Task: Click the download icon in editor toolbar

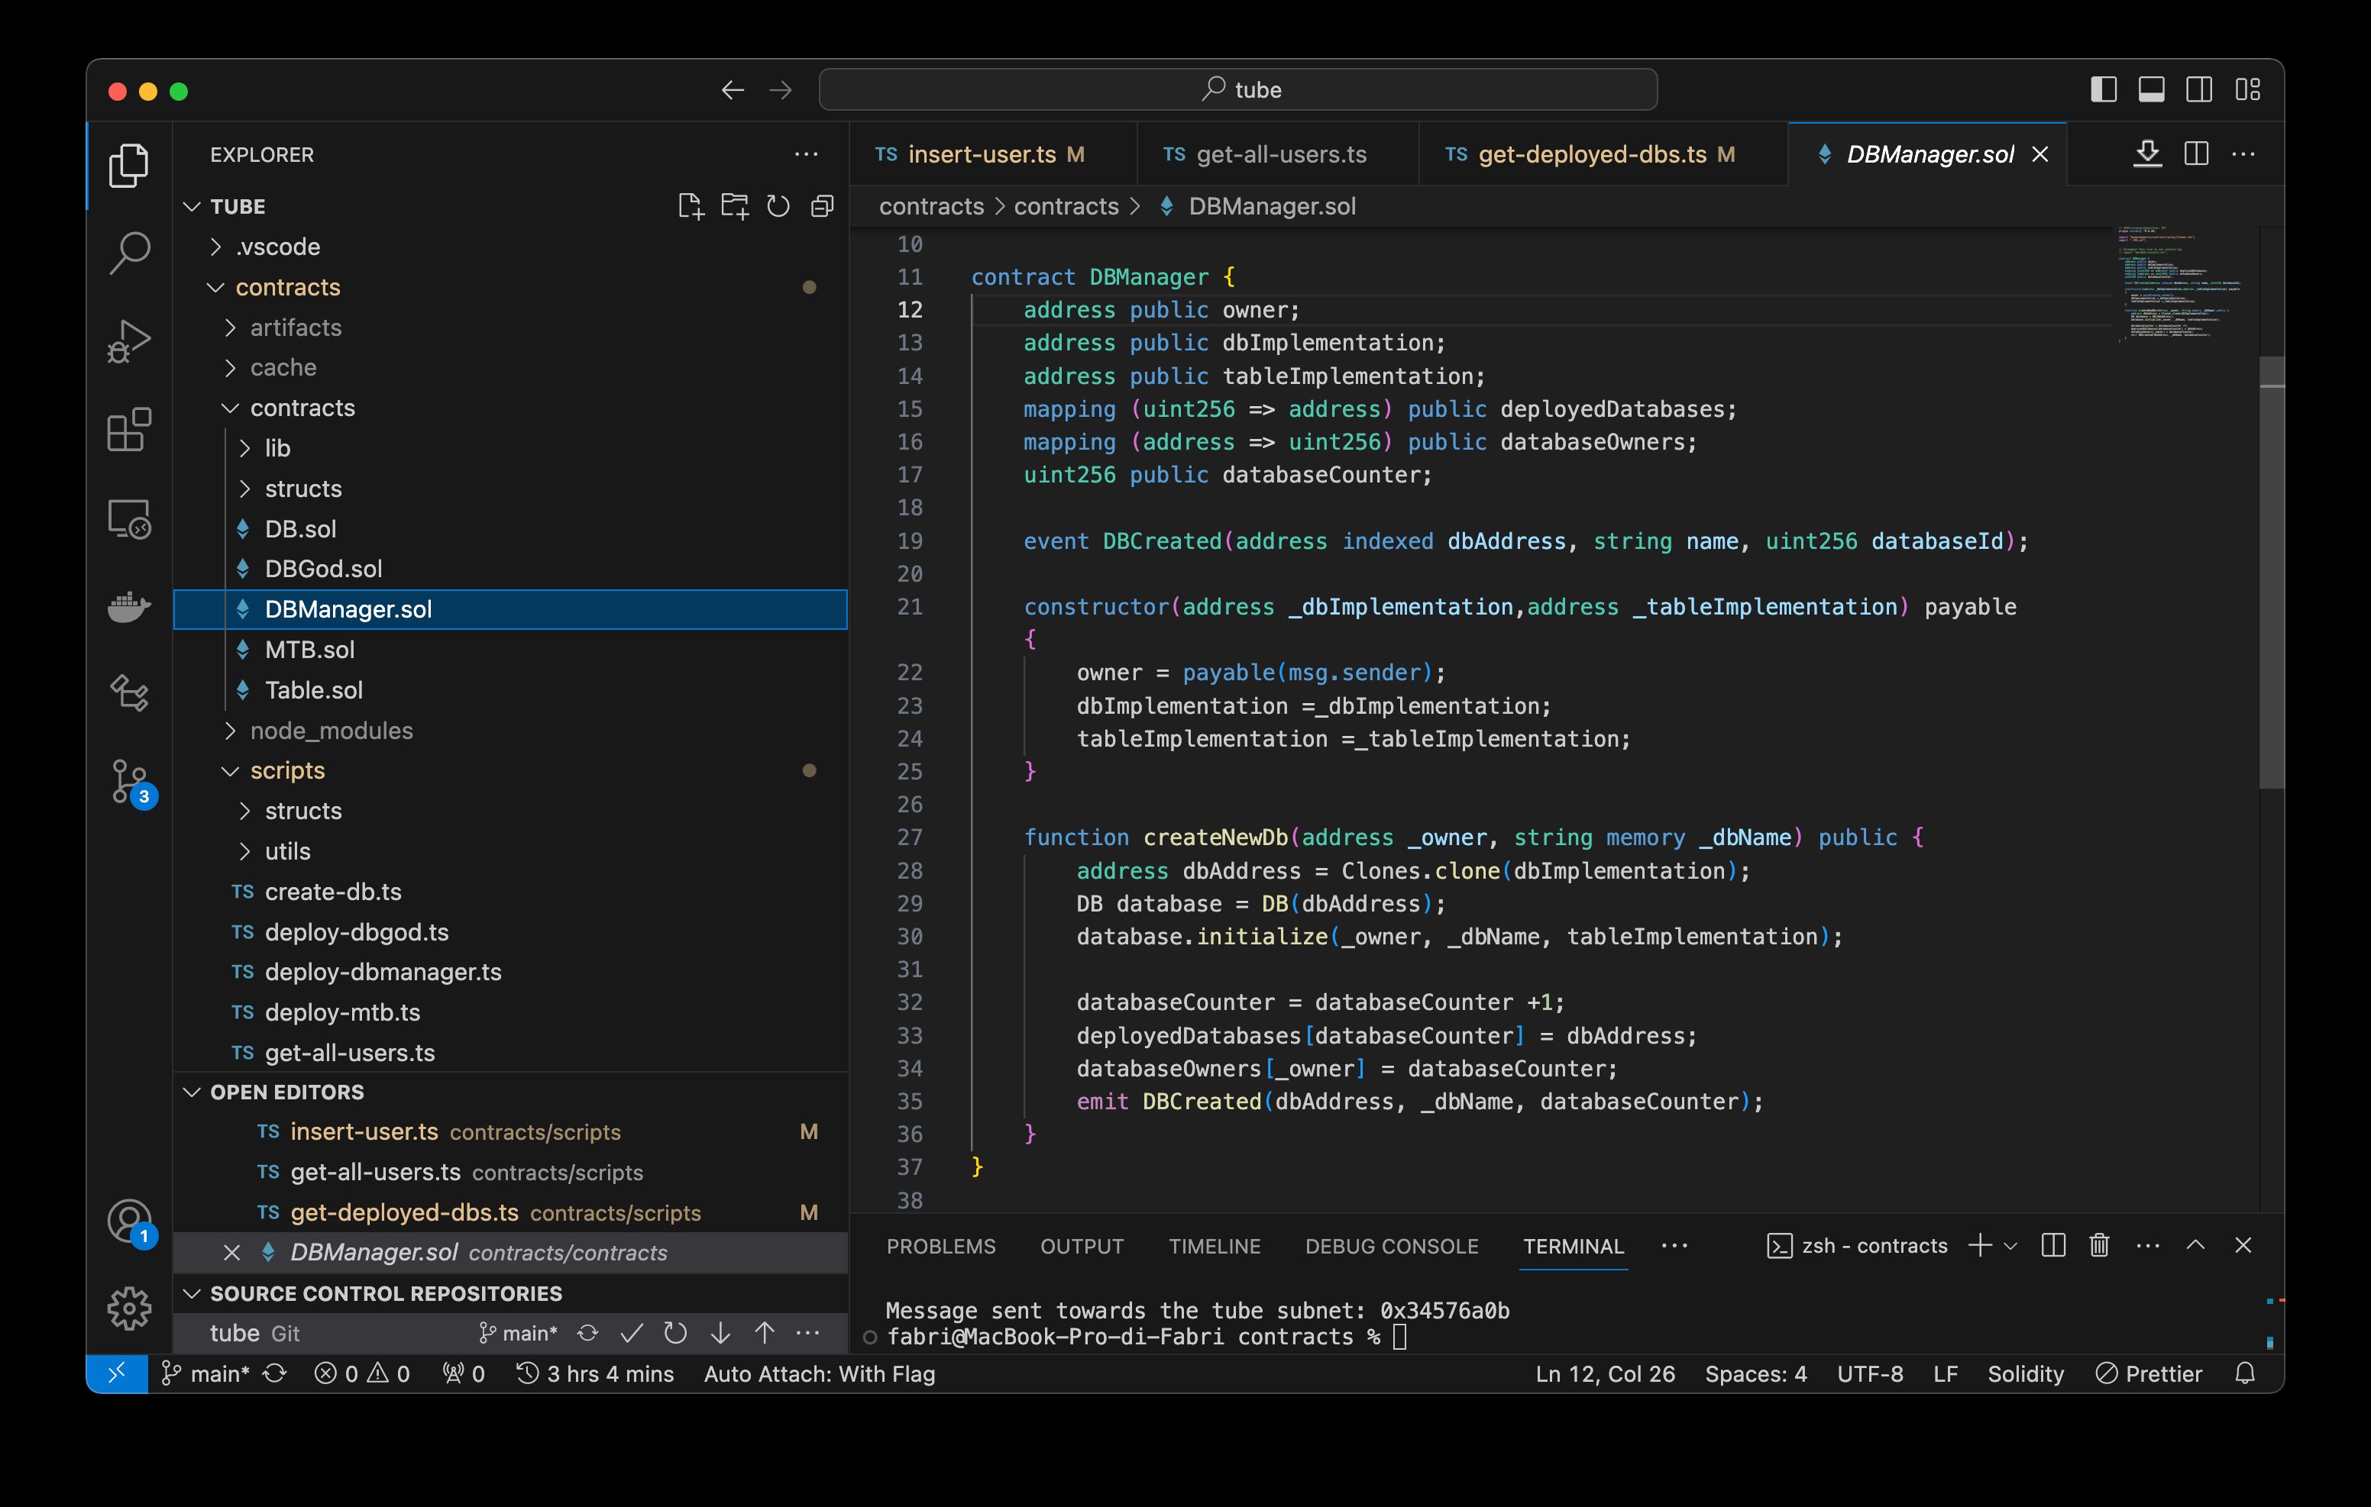Action: click(x=2147, y=153)
